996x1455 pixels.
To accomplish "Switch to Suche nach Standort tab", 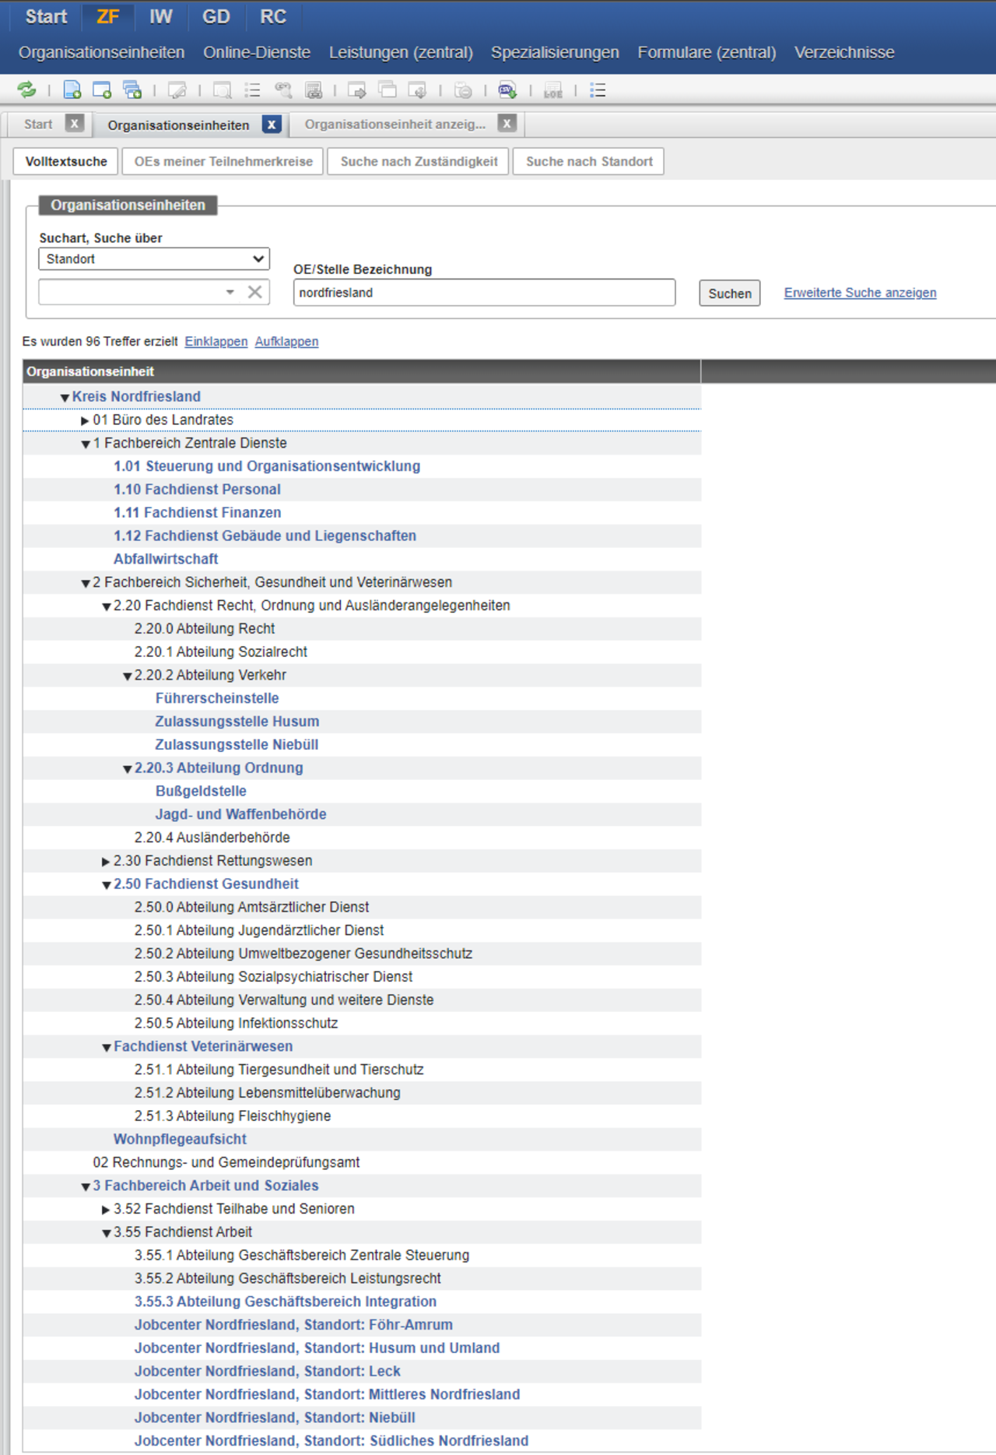I will 589,161.
